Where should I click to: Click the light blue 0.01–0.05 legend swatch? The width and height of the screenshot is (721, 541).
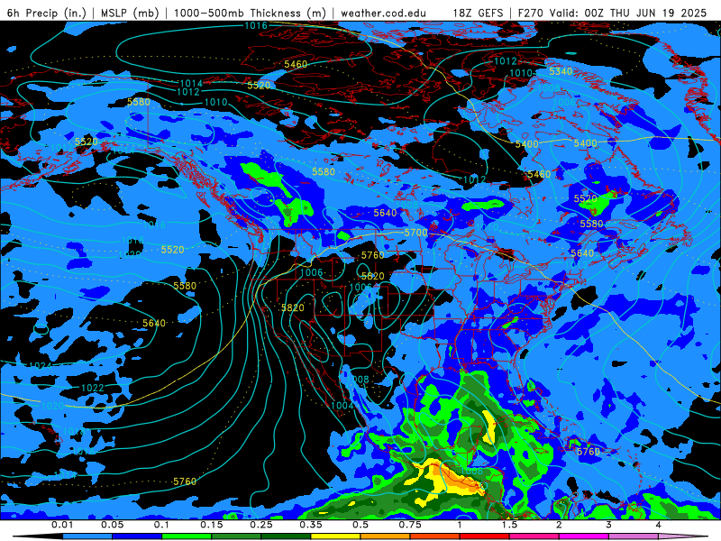click(x=87, y=537)
